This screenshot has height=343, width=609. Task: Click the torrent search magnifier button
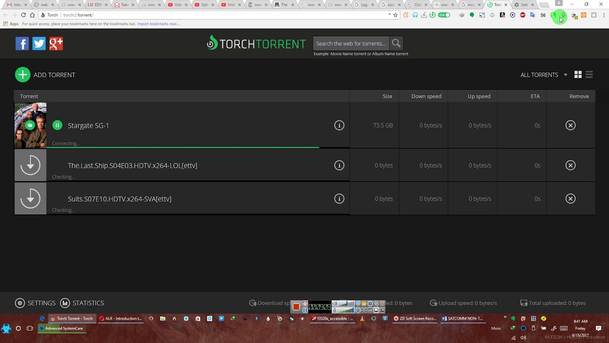click(x=396, y=43)
